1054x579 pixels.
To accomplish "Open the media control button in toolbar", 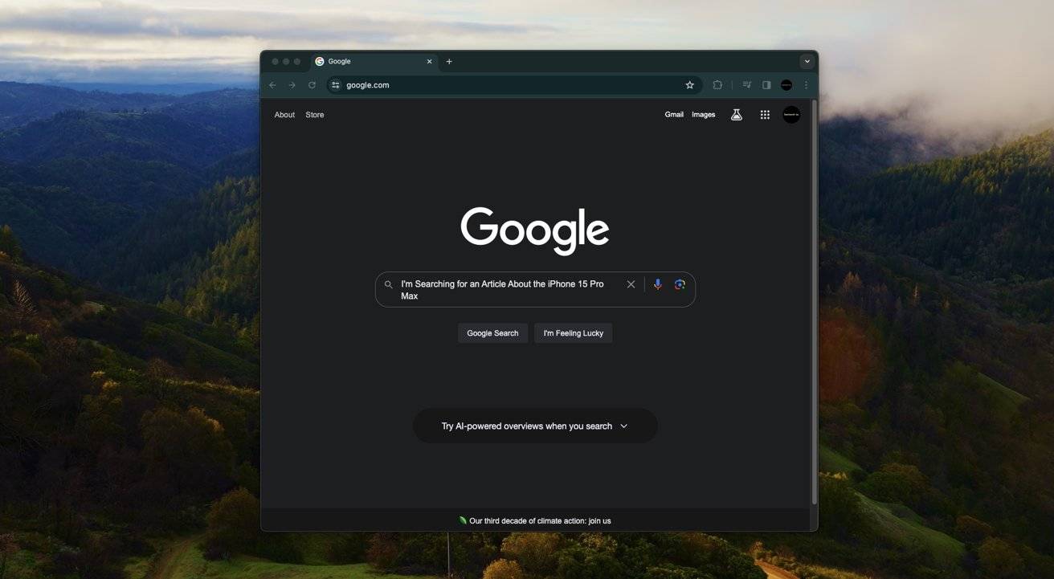I will click(x=747, y=85).
